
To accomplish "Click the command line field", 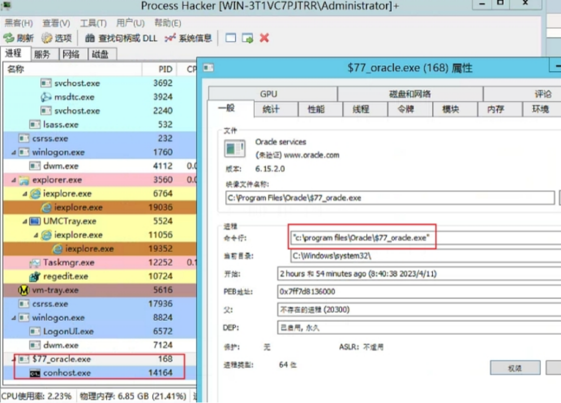I will (x=425, y=238).
